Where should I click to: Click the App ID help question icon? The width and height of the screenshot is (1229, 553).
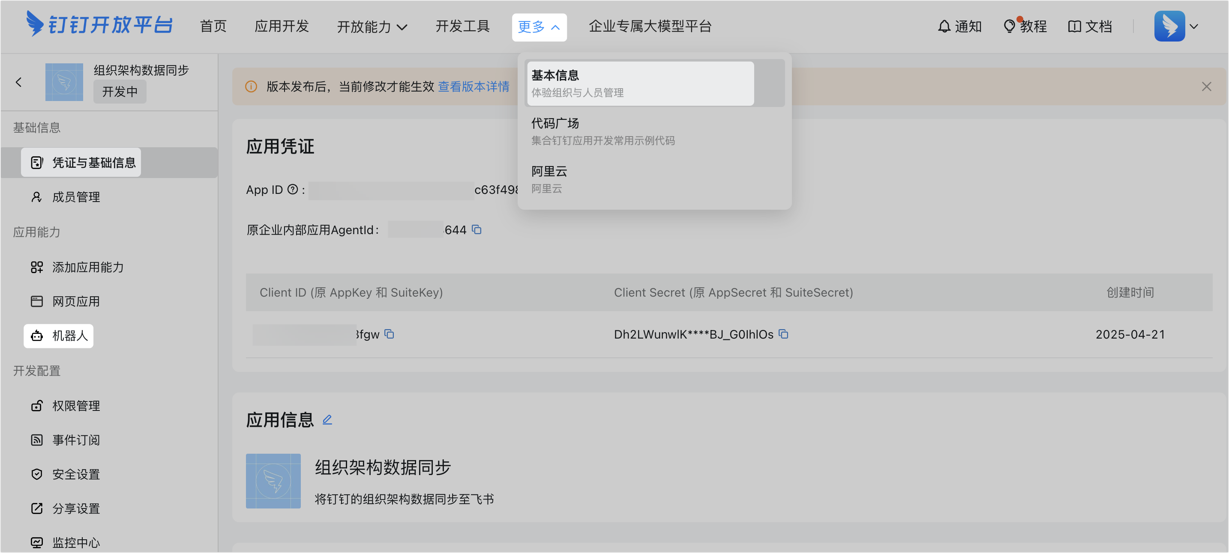click(x=292, y=190)
